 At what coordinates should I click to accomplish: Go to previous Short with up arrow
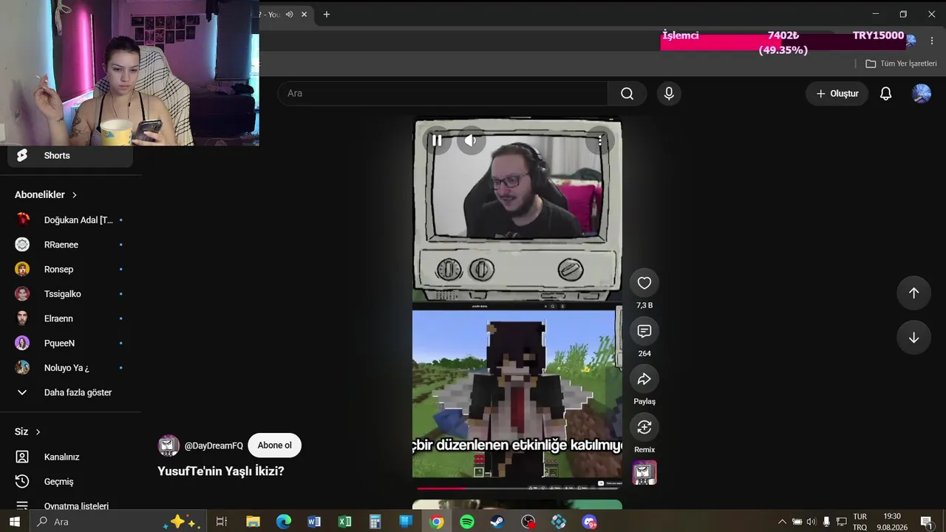point(913,293)
